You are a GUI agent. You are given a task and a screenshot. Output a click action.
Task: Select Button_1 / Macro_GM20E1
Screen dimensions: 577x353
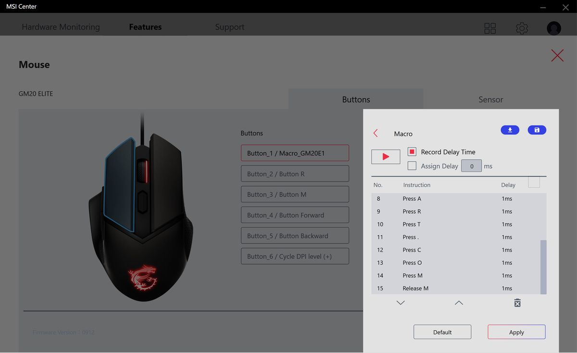295,153
